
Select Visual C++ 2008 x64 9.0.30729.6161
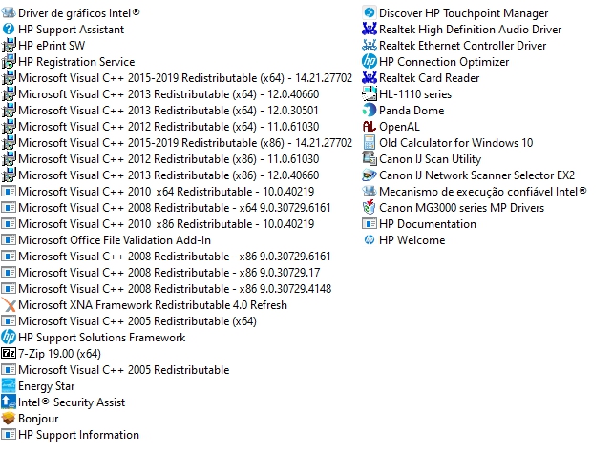click(x=175, y=207)
